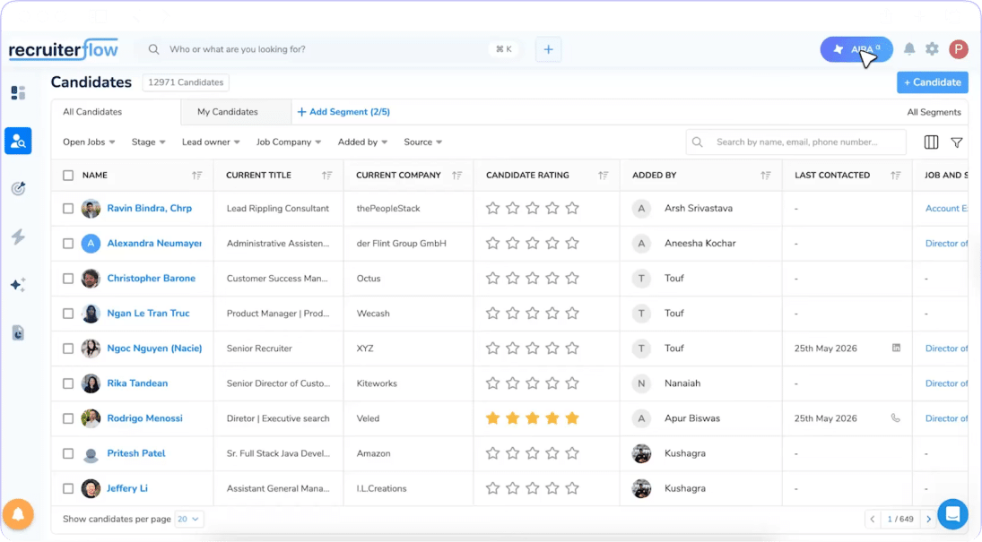Tick the checkbox for Rika Tandean
The image size is (982, 542).
(x=68, y=383)
